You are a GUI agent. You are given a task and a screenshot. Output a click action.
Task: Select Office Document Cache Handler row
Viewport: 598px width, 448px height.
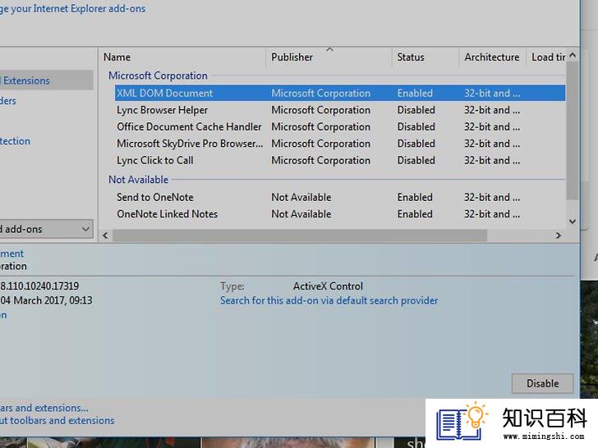(x=340, y=127)
